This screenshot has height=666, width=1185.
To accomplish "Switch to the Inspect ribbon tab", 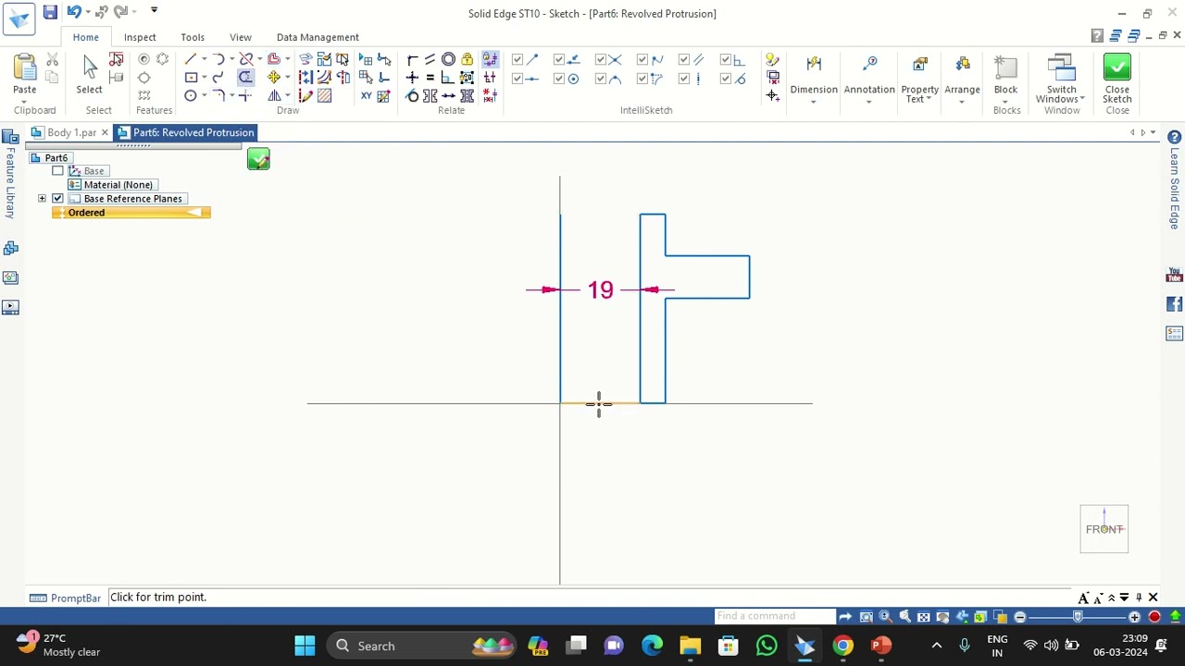I will [x=140, y=37].
